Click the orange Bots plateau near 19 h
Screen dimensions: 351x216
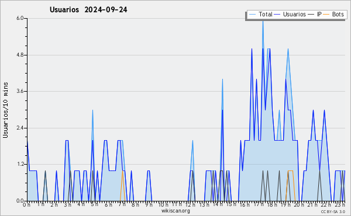pyautogui.click(x=290, y=170)
